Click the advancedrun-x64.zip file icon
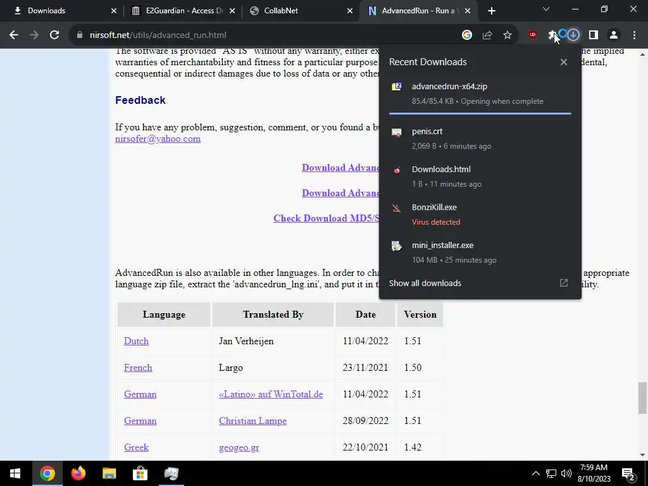 pos(397,86)
